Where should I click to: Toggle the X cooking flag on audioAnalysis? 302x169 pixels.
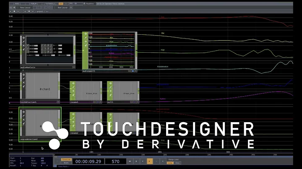23,46
